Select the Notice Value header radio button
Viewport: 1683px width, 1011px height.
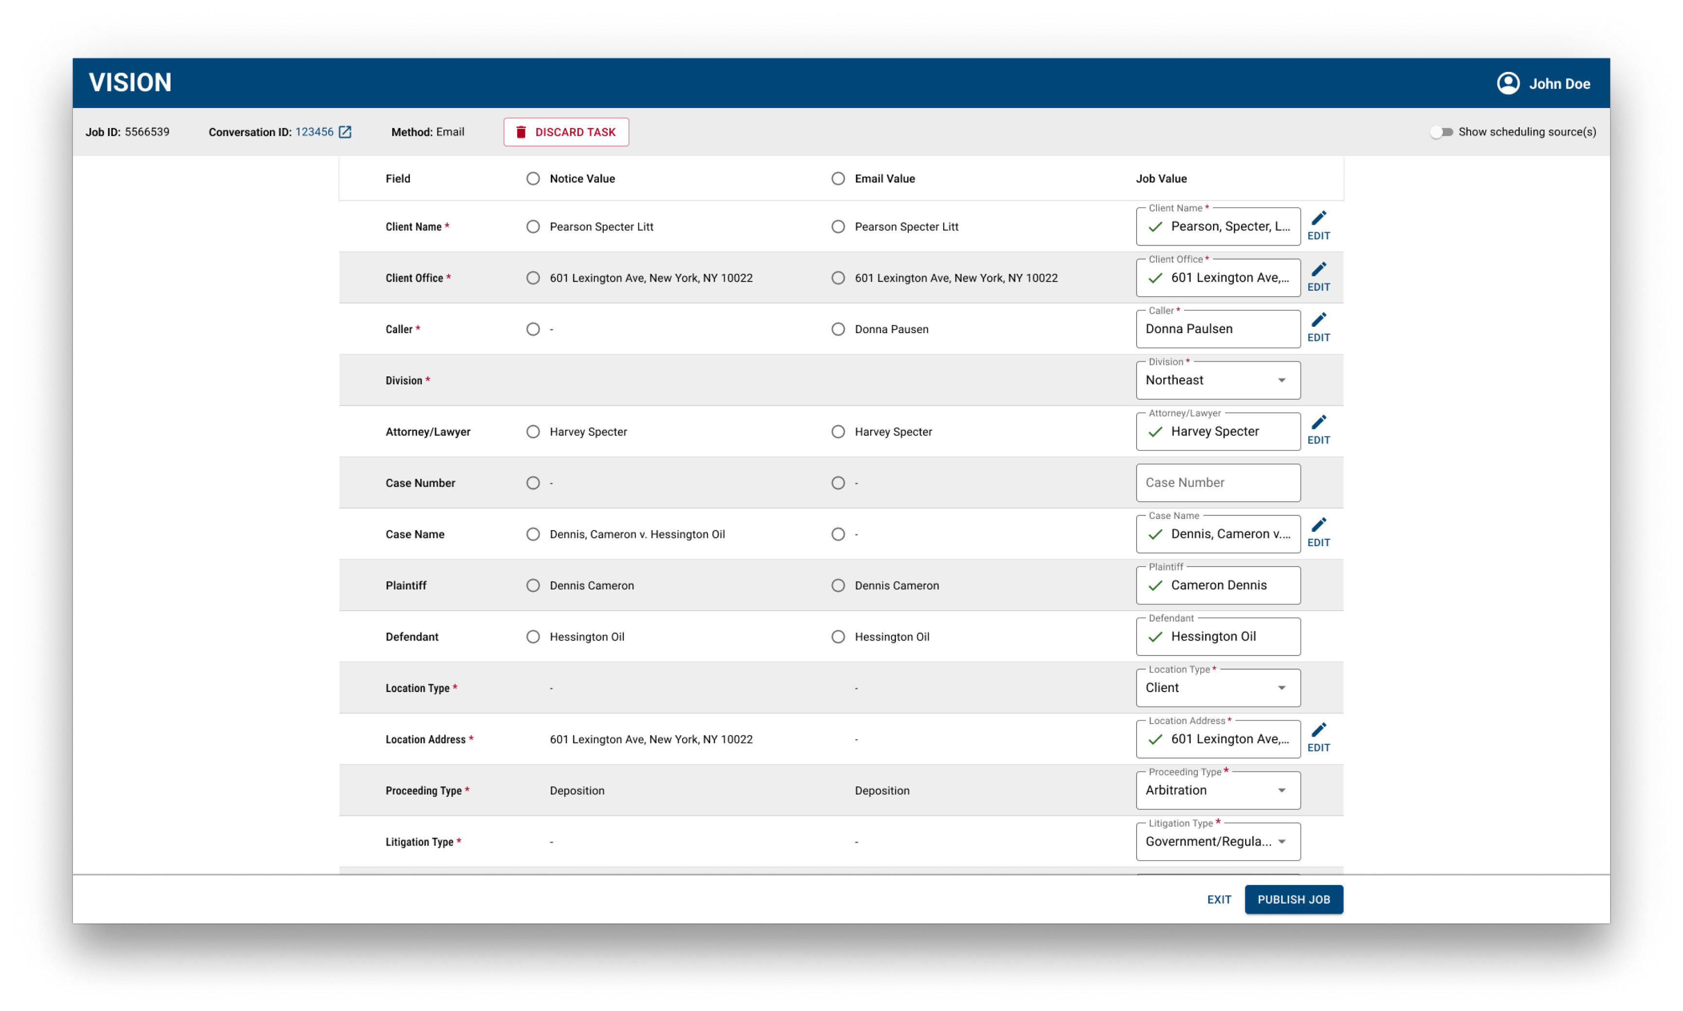[532, 178]
